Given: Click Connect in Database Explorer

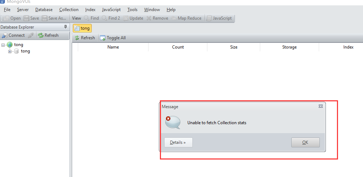Looking at the screenshot, I should tap(13, 35).
